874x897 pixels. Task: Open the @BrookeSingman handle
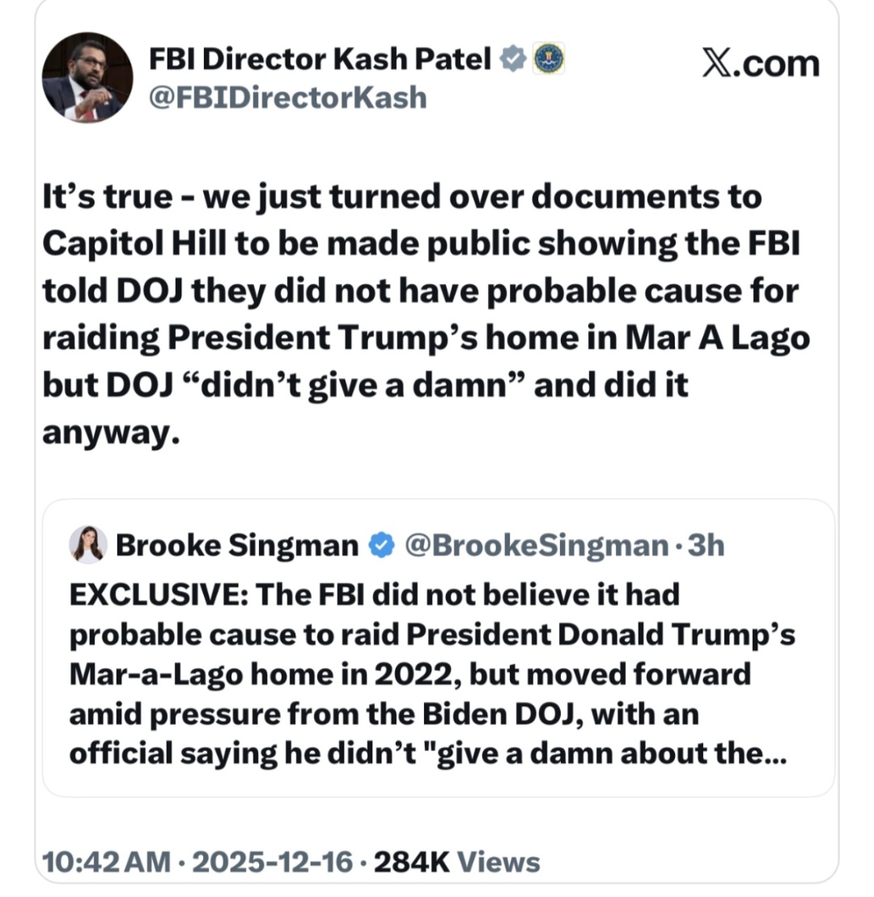(x=535, y=546)
